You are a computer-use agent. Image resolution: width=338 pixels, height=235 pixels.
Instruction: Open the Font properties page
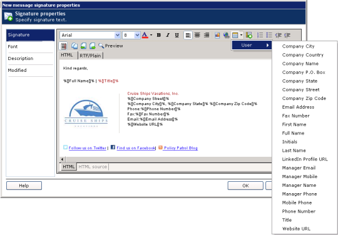[x=31, y=47]
